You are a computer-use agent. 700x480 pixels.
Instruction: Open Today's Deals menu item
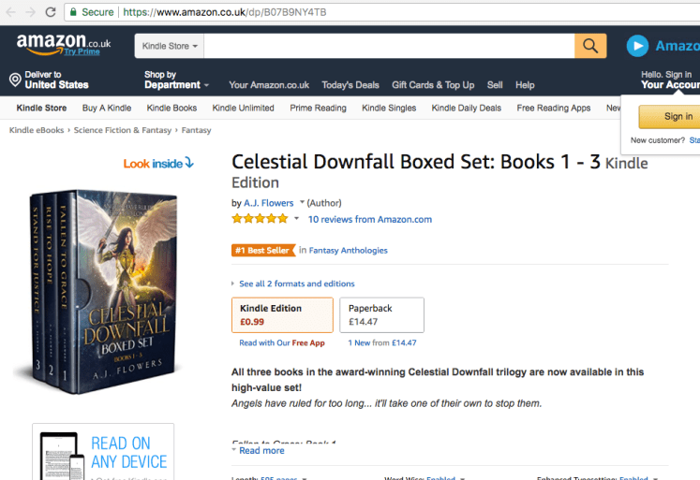coord(350,85)
